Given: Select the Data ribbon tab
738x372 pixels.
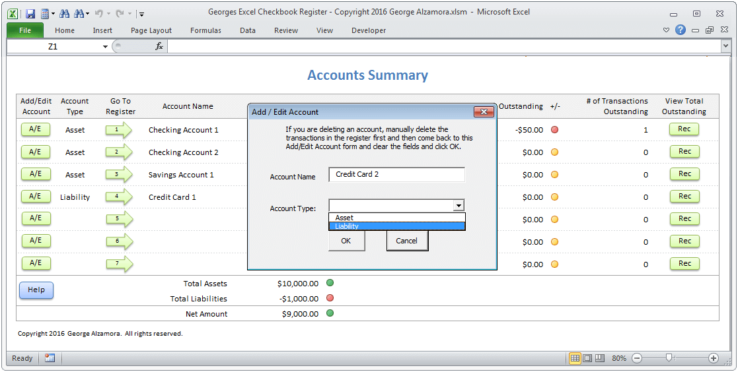Looking at the screenshot, I should pos(248,30).
